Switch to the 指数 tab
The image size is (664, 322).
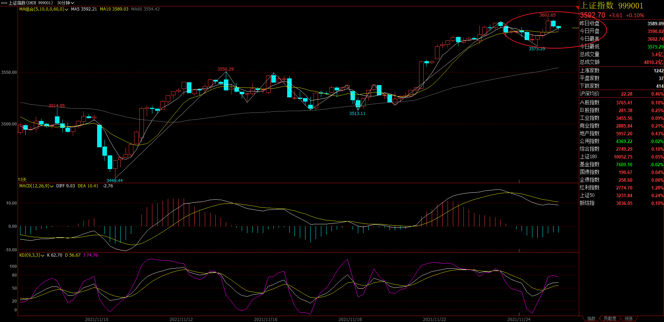[x=591, y=318]
